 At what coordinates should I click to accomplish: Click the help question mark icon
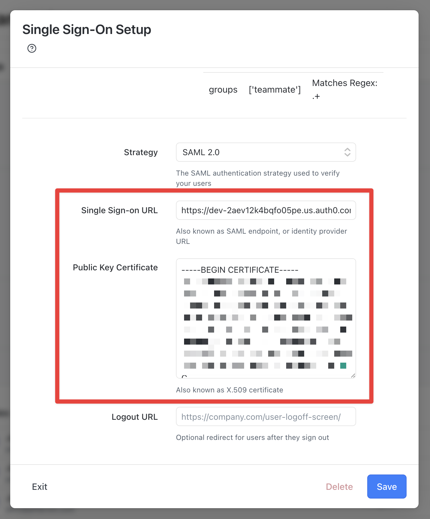point(32,48)
